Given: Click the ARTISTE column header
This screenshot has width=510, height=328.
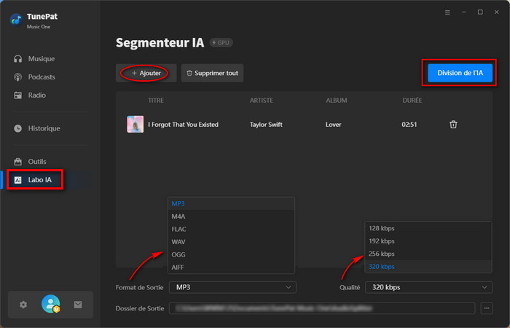Looking at the screenshot, I should point(262,101).
